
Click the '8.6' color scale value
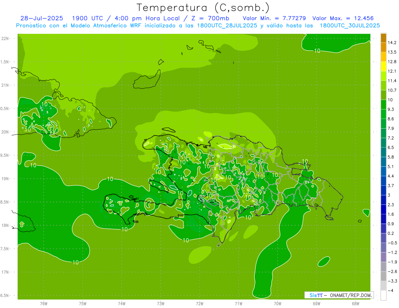point(391,119)
